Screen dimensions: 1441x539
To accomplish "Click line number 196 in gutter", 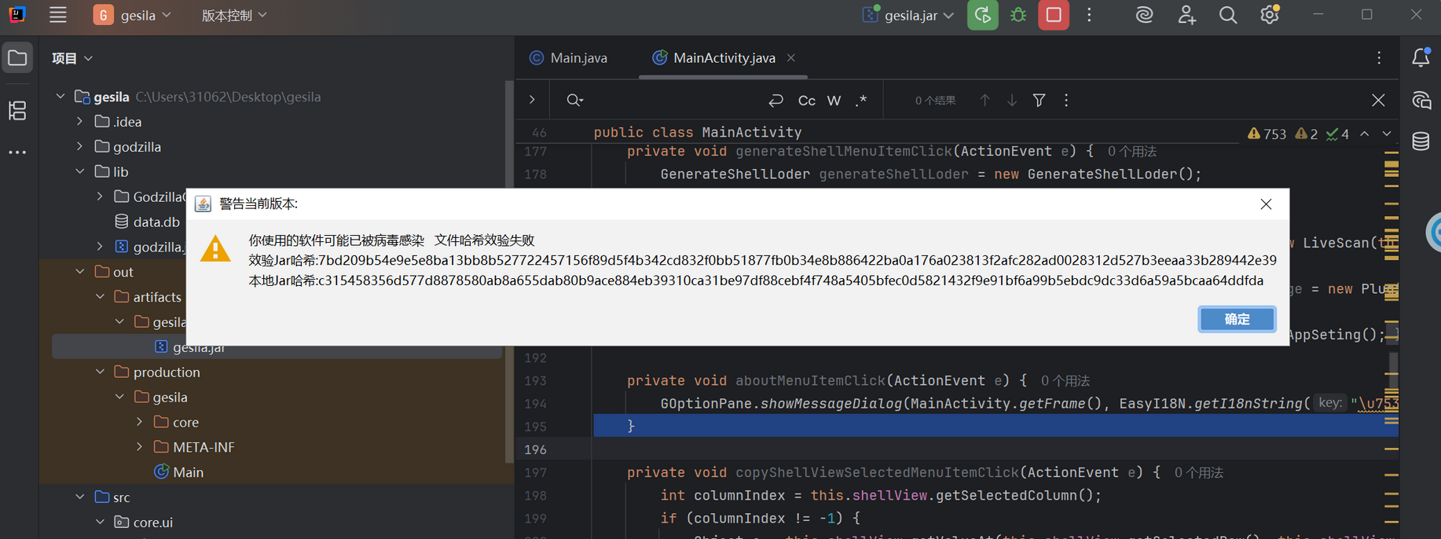I will pyautogui.click(x=535, y=449).
